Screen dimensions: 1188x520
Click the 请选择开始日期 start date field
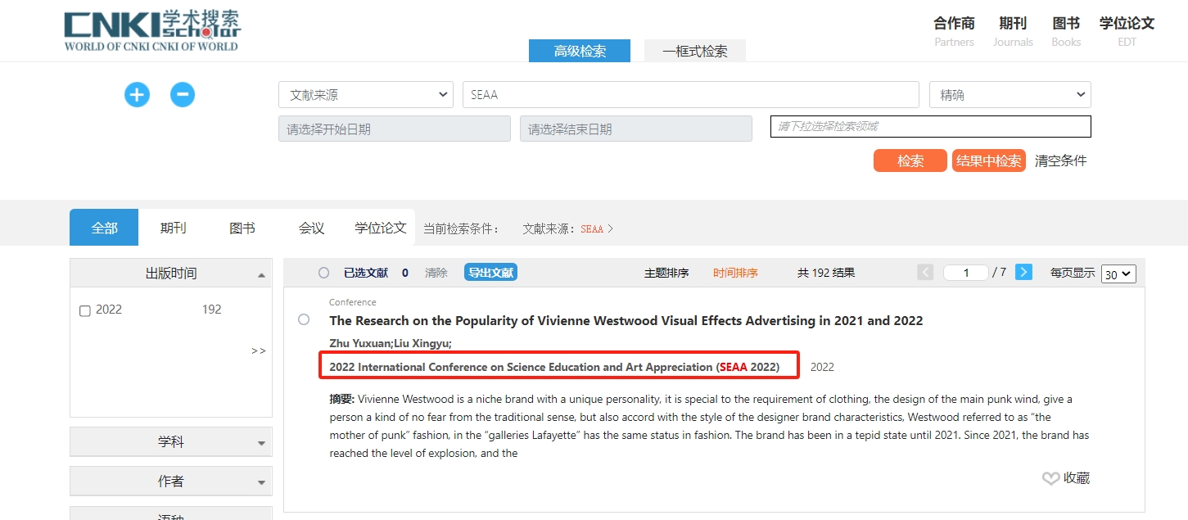point(395,129)
